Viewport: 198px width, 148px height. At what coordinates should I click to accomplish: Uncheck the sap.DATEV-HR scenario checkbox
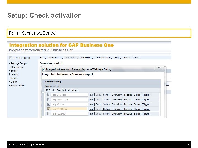(x=49, y=99)
